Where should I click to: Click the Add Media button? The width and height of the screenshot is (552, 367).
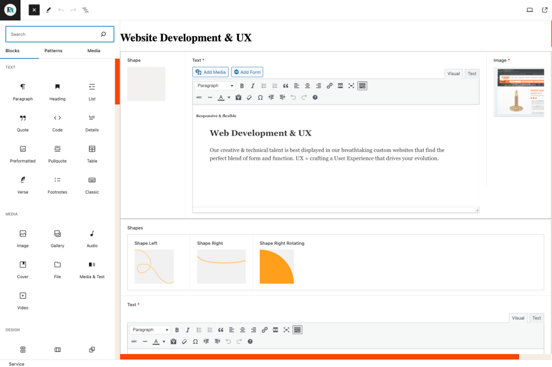tap(210, 72)
